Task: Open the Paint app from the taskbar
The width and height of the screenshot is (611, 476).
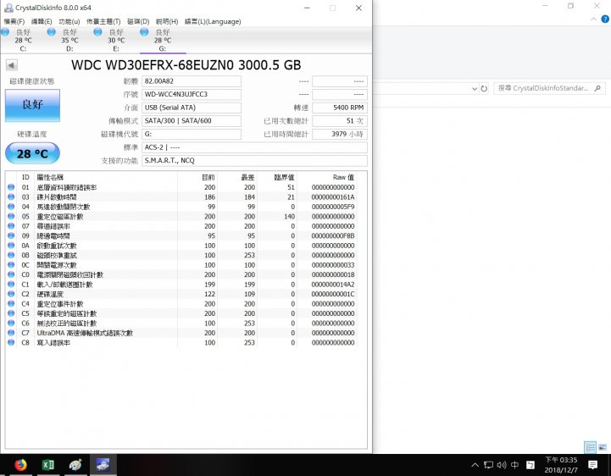Action: tap(75, 465)
